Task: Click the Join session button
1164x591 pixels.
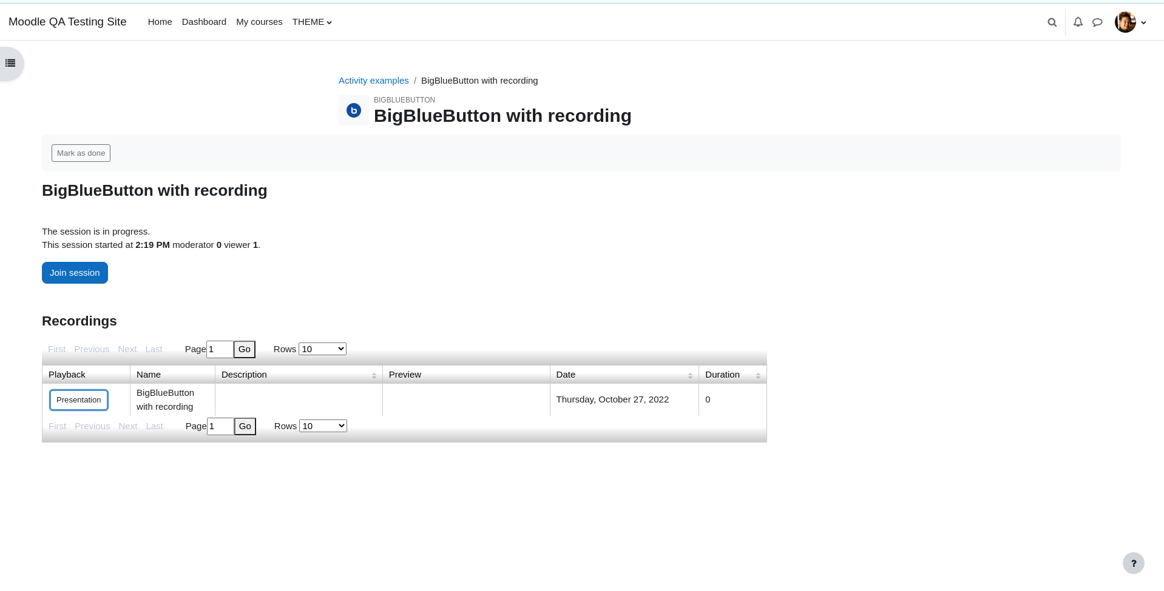Action: (75, 273)
